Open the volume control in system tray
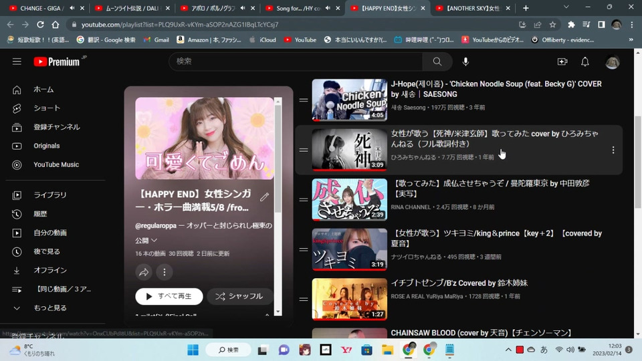 coord(570,350)
